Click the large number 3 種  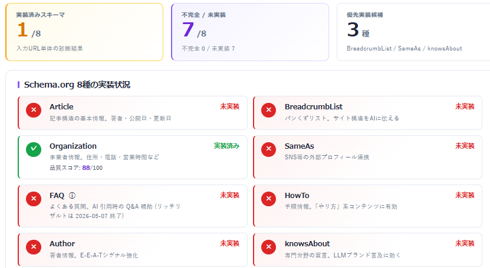359,30
